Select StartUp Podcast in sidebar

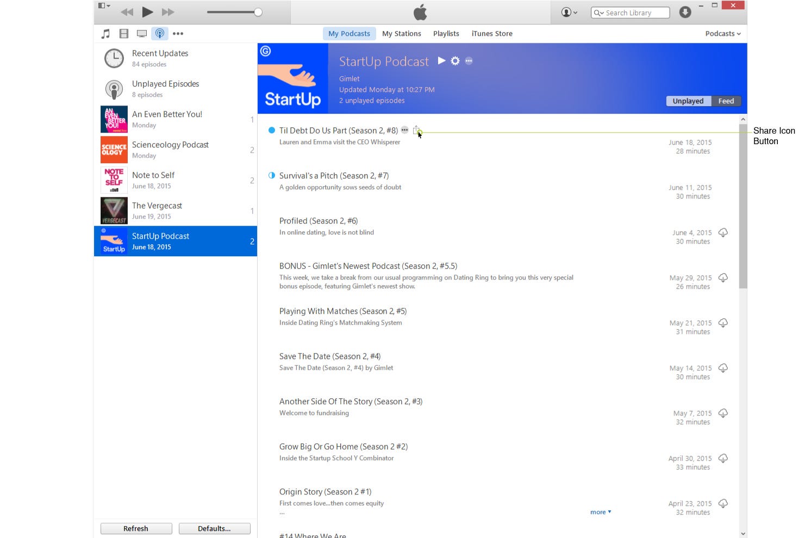pos(176,241)
